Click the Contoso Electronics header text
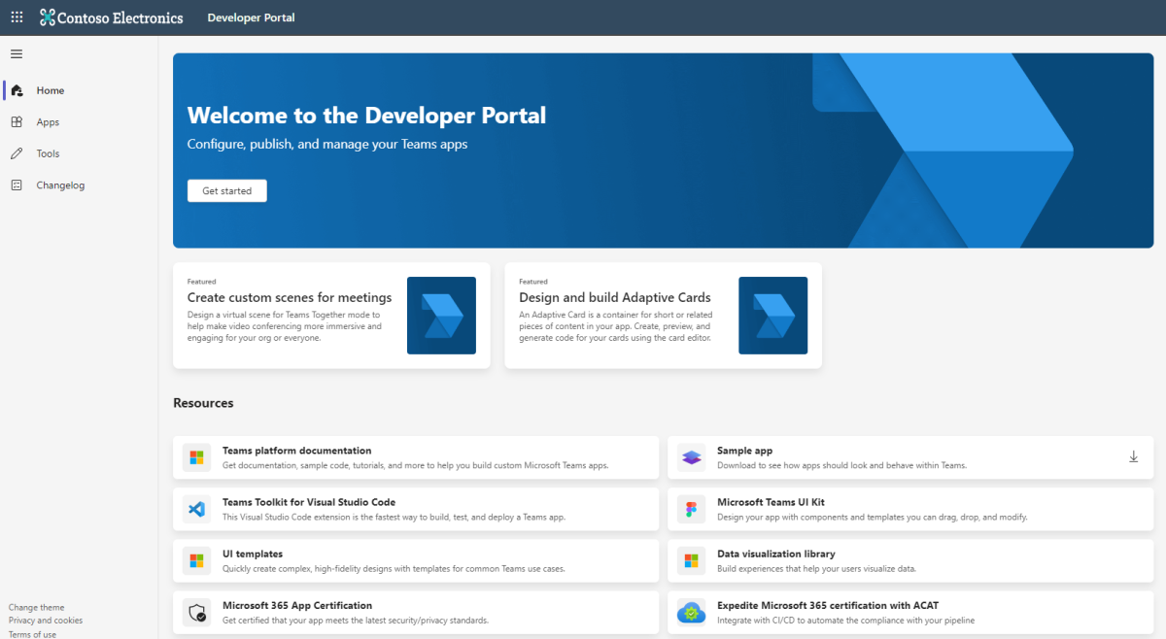The height and width of the screenshot is (639, 1166). click(121, 17)
